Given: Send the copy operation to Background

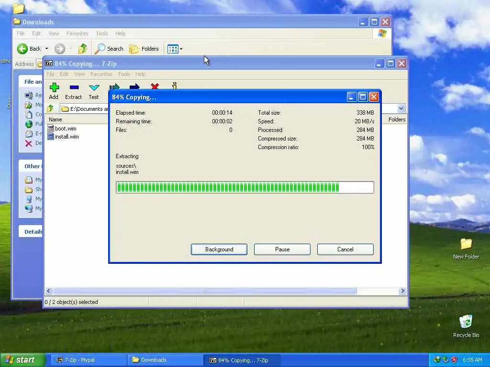Looking at the screenshot, I should point(219,249).
